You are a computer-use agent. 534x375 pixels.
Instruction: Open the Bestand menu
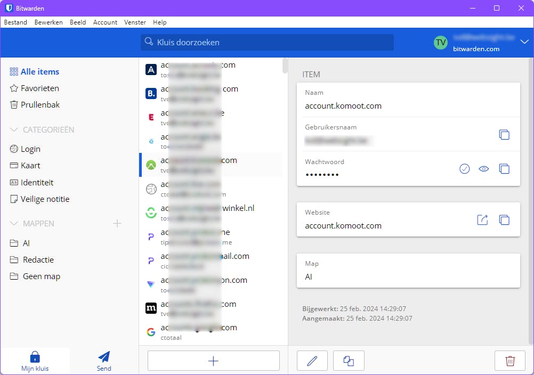point(15,22)
